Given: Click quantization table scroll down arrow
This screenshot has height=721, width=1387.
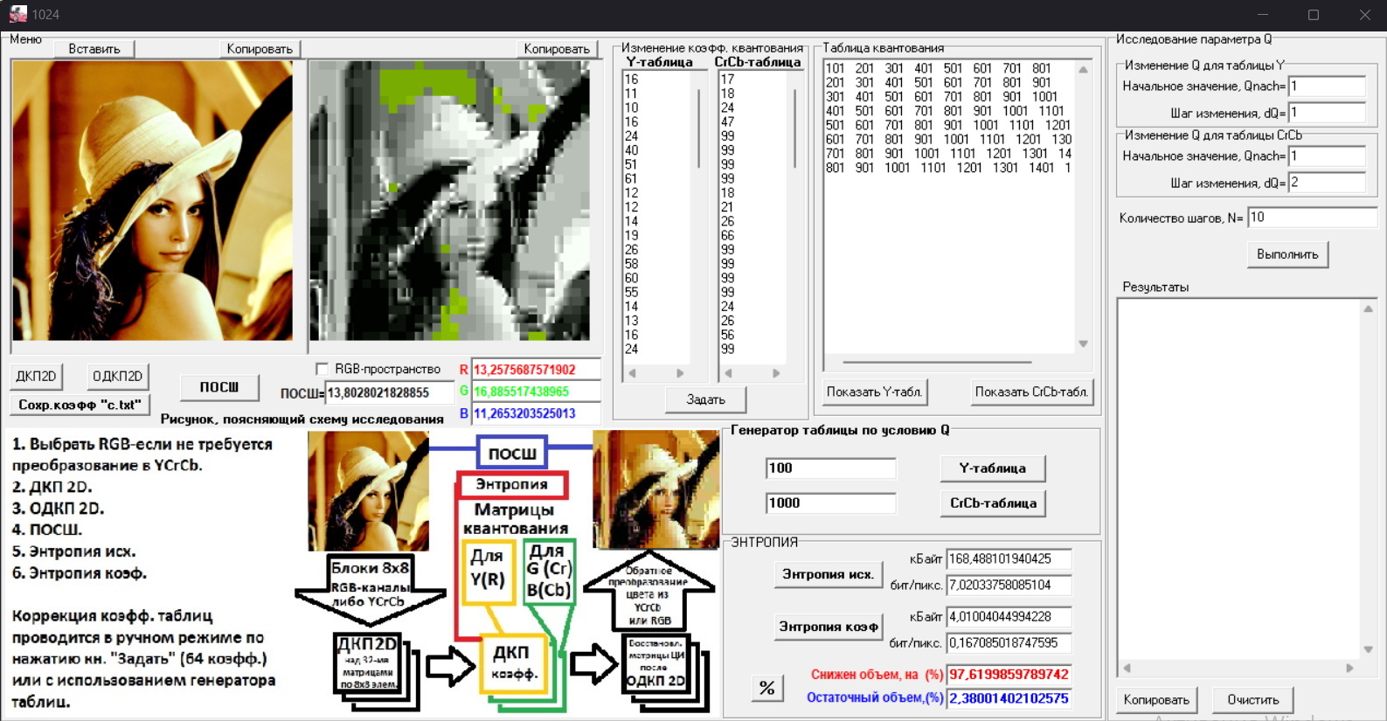Looking at the screenshot, I should pyautogui.click(x=1083, y=344).
